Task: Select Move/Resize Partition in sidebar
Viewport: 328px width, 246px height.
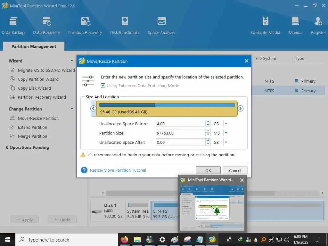Action: tap(34, 119)
